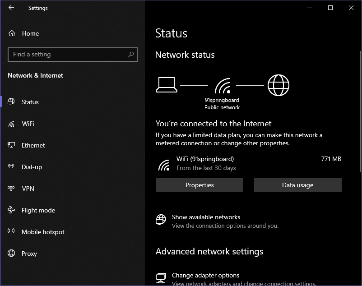This screenshot has width=362, height=286.
Task: Click the WiFi icon in sidebar
Action: pyautogui.click(x=12, y=124)
